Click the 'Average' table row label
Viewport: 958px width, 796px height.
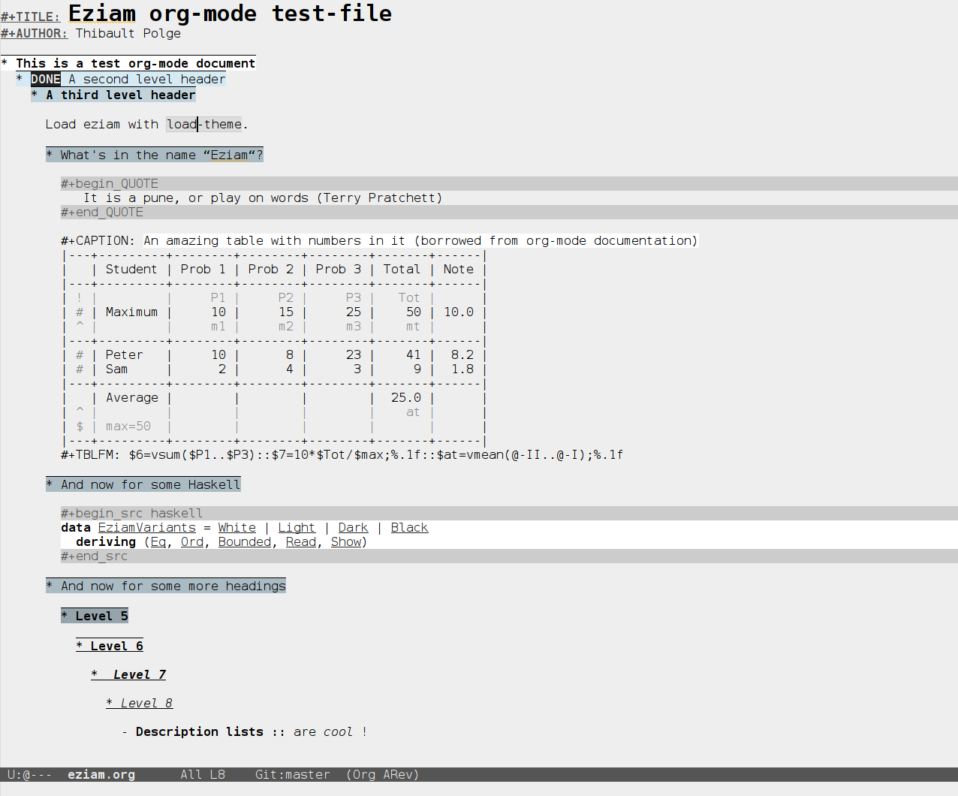131,398
